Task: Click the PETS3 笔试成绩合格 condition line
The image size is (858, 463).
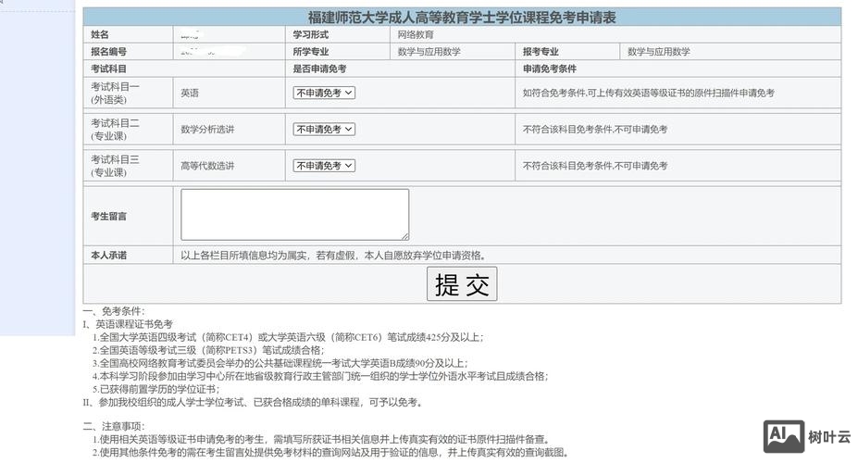Action: pyautogui.click(x=208, y=350)
